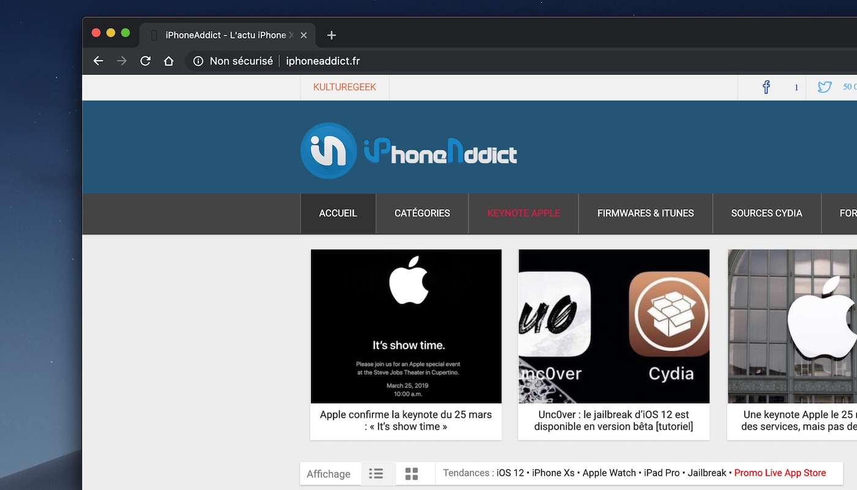Open the Twitter bird icon
Screen dimensions: 857x490
pyautogui.click(x=825, y=87)
